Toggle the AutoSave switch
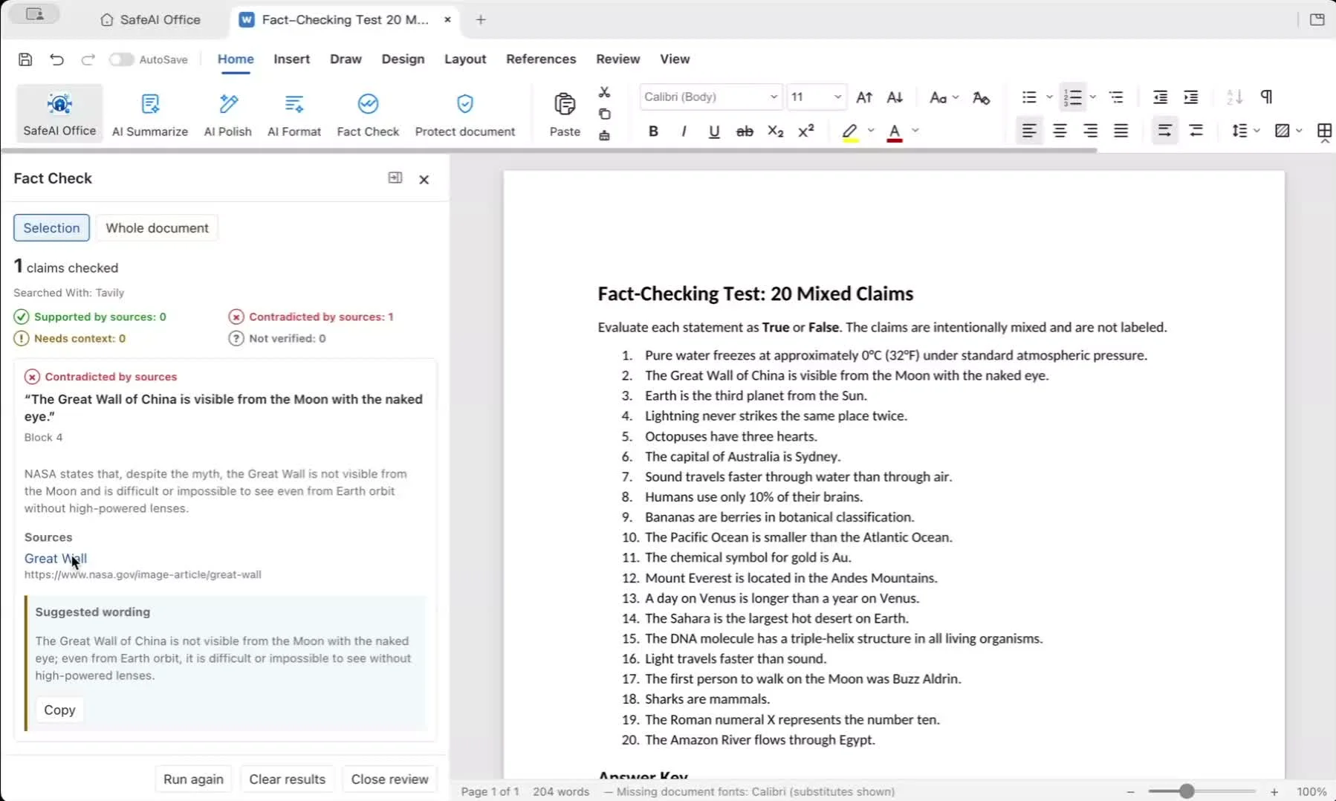This screenshot has width=1336, height=801. 121,59
